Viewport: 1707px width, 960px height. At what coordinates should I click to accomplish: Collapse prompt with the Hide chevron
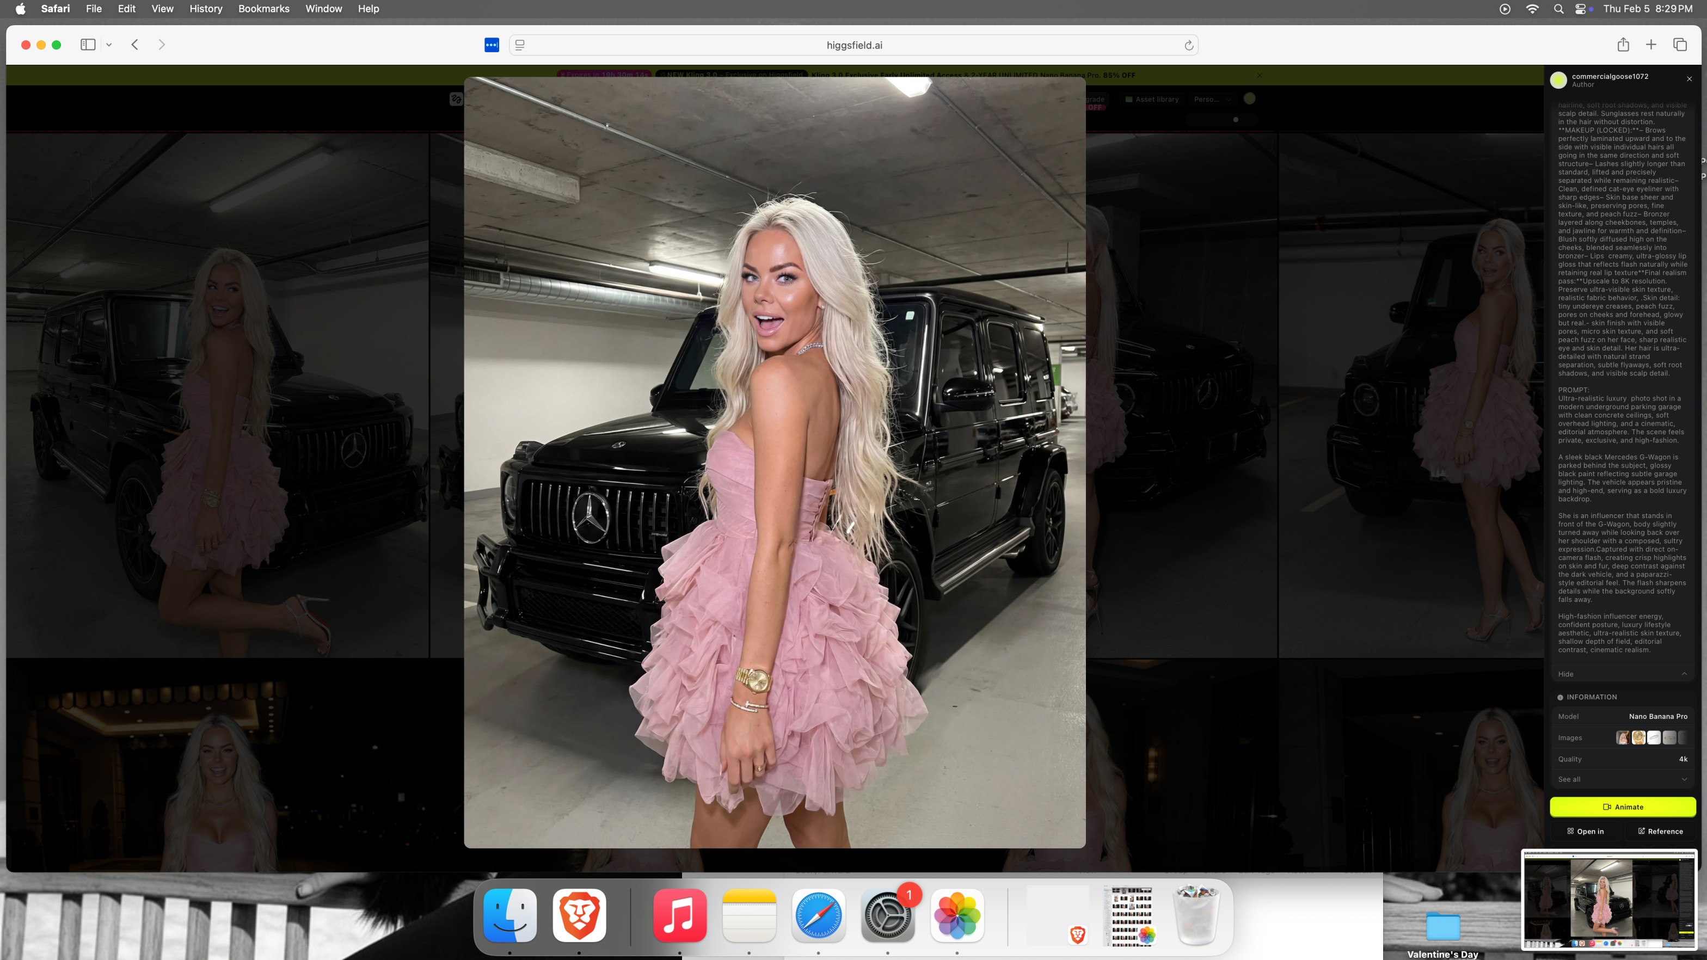coord(1684,674)
